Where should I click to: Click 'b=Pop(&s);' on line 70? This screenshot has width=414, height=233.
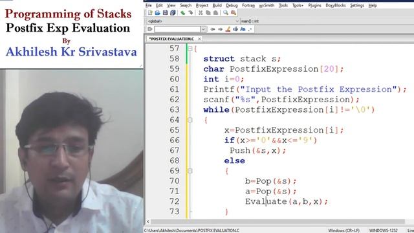pos(271,181)
